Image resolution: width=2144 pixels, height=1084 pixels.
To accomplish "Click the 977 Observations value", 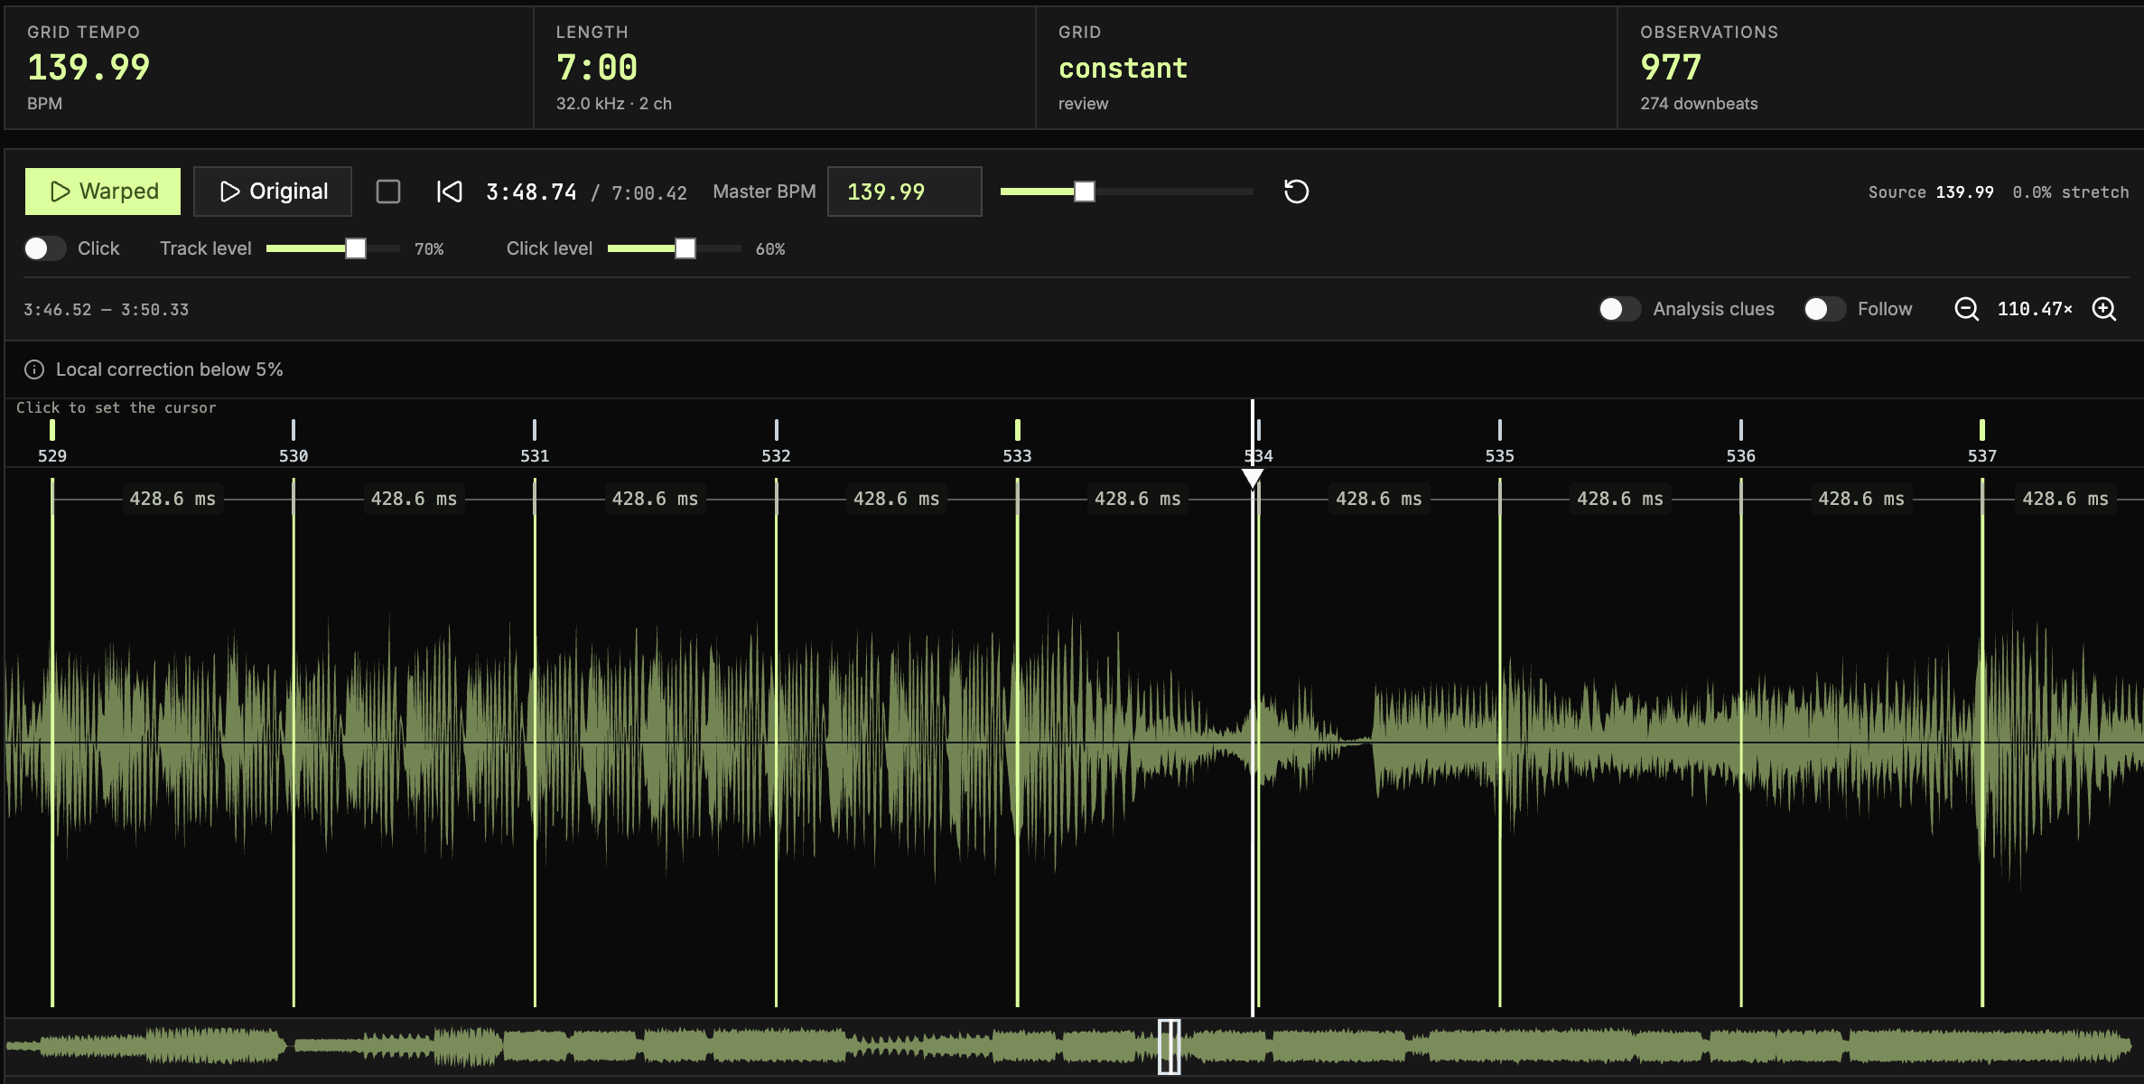I will tap(1671, 68).
